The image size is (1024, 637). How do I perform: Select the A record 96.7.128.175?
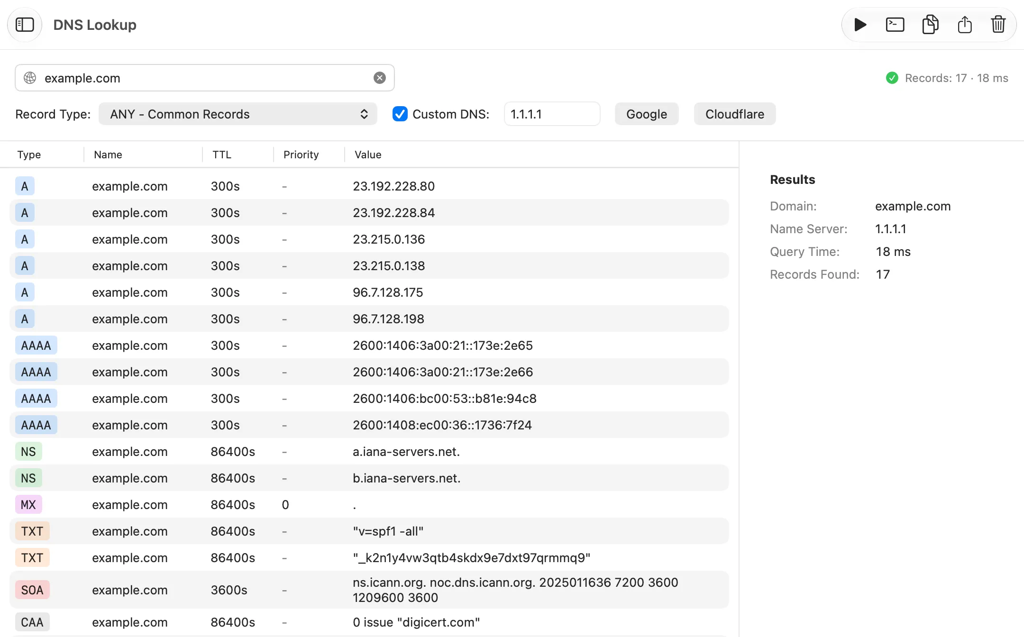pyautogui.click(x=369, y=292)
